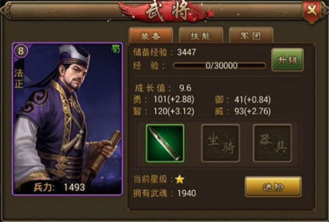Switch to the 装备 tab
The image size is (329, 222).
[x=151, y=36]
